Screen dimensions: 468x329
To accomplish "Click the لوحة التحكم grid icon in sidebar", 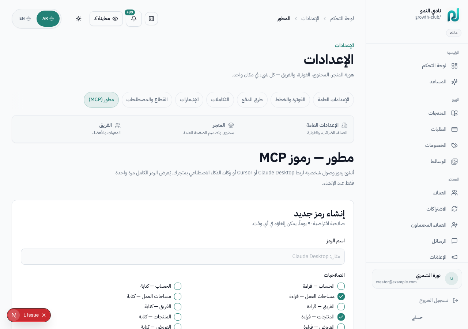I will (x=454, y=66).
